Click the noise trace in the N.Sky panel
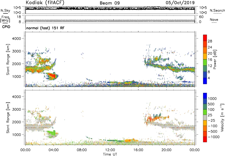This screenshot has height=156, width=225. [x=110, y=8]
